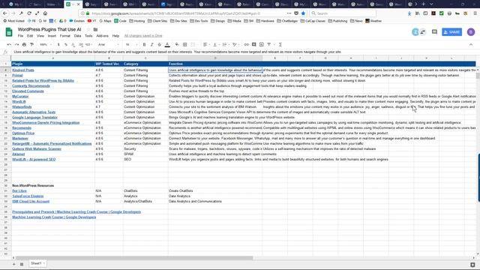Open the Arial font dropdown
The image size is (480, 270).
coord(109,45)
